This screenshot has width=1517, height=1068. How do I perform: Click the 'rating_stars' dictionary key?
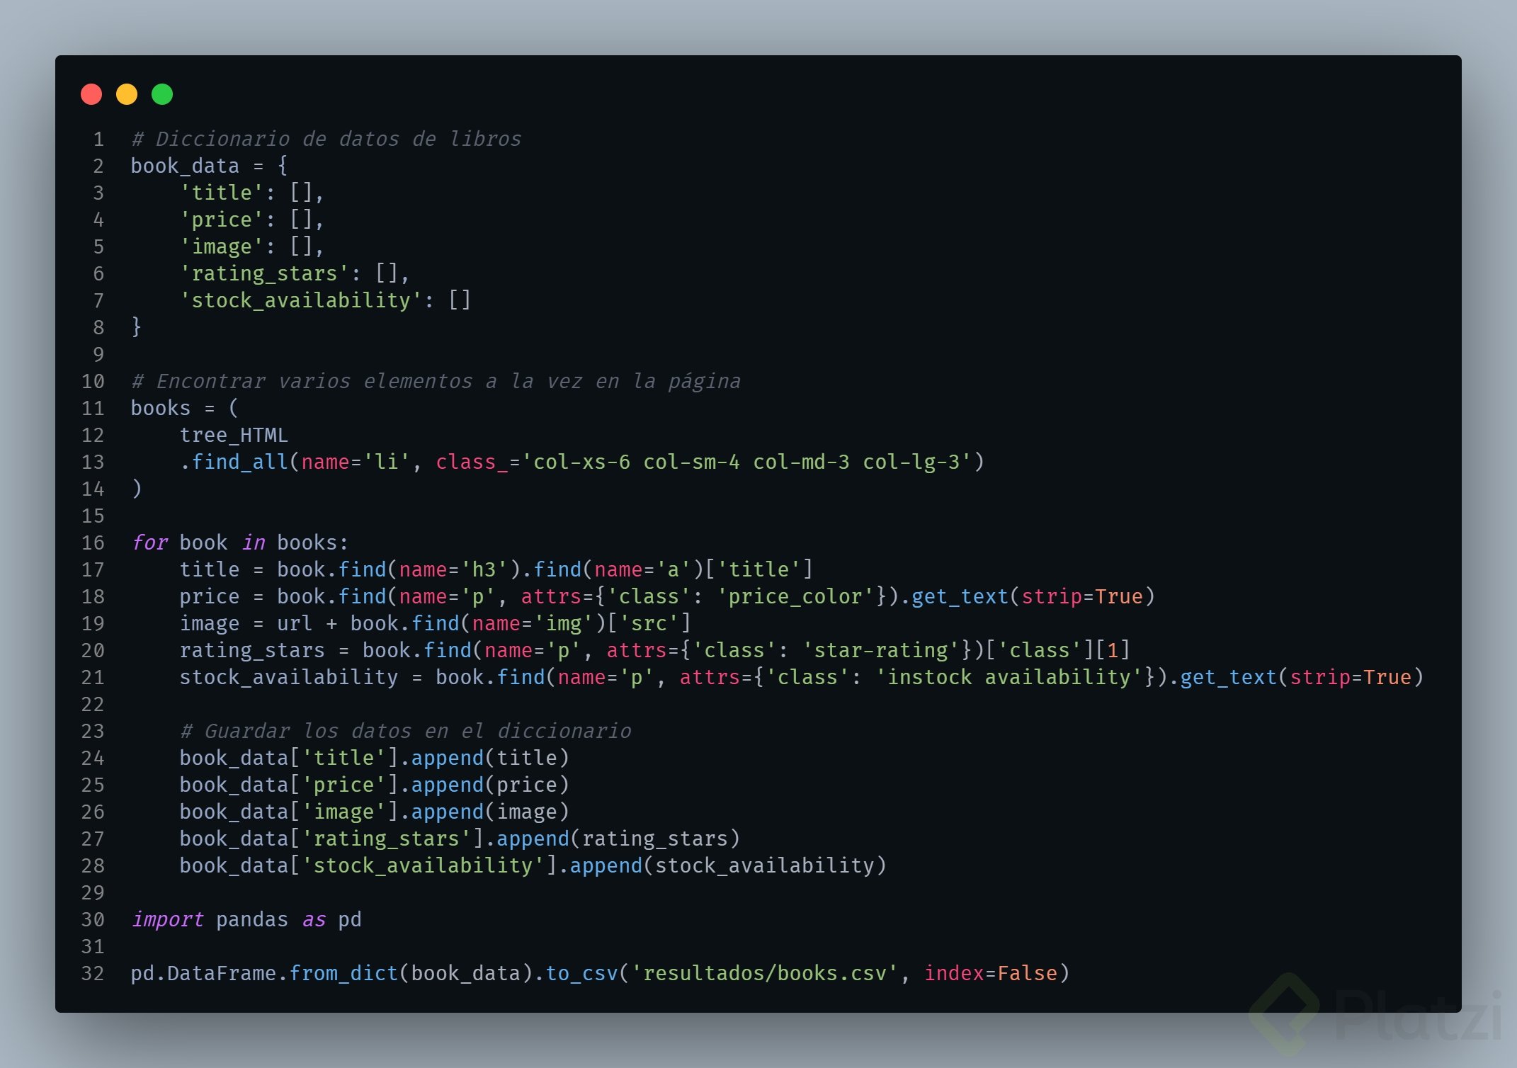coord(264,273)
